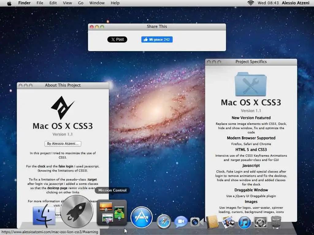
Task: Click the Share This title bar
Action: (157, 27)
